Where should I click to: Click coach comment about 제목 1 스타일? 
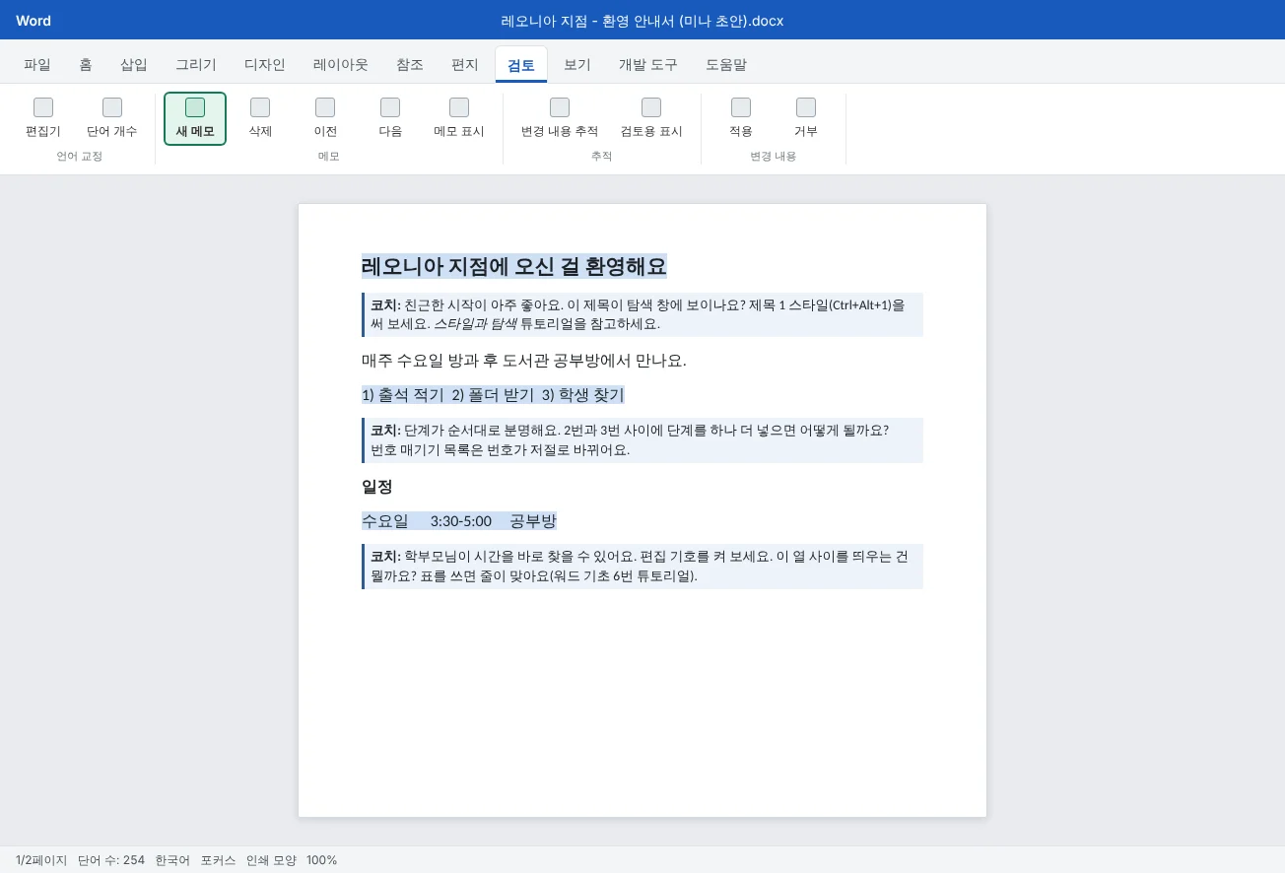pyautogui.click(x=642, y=314)
